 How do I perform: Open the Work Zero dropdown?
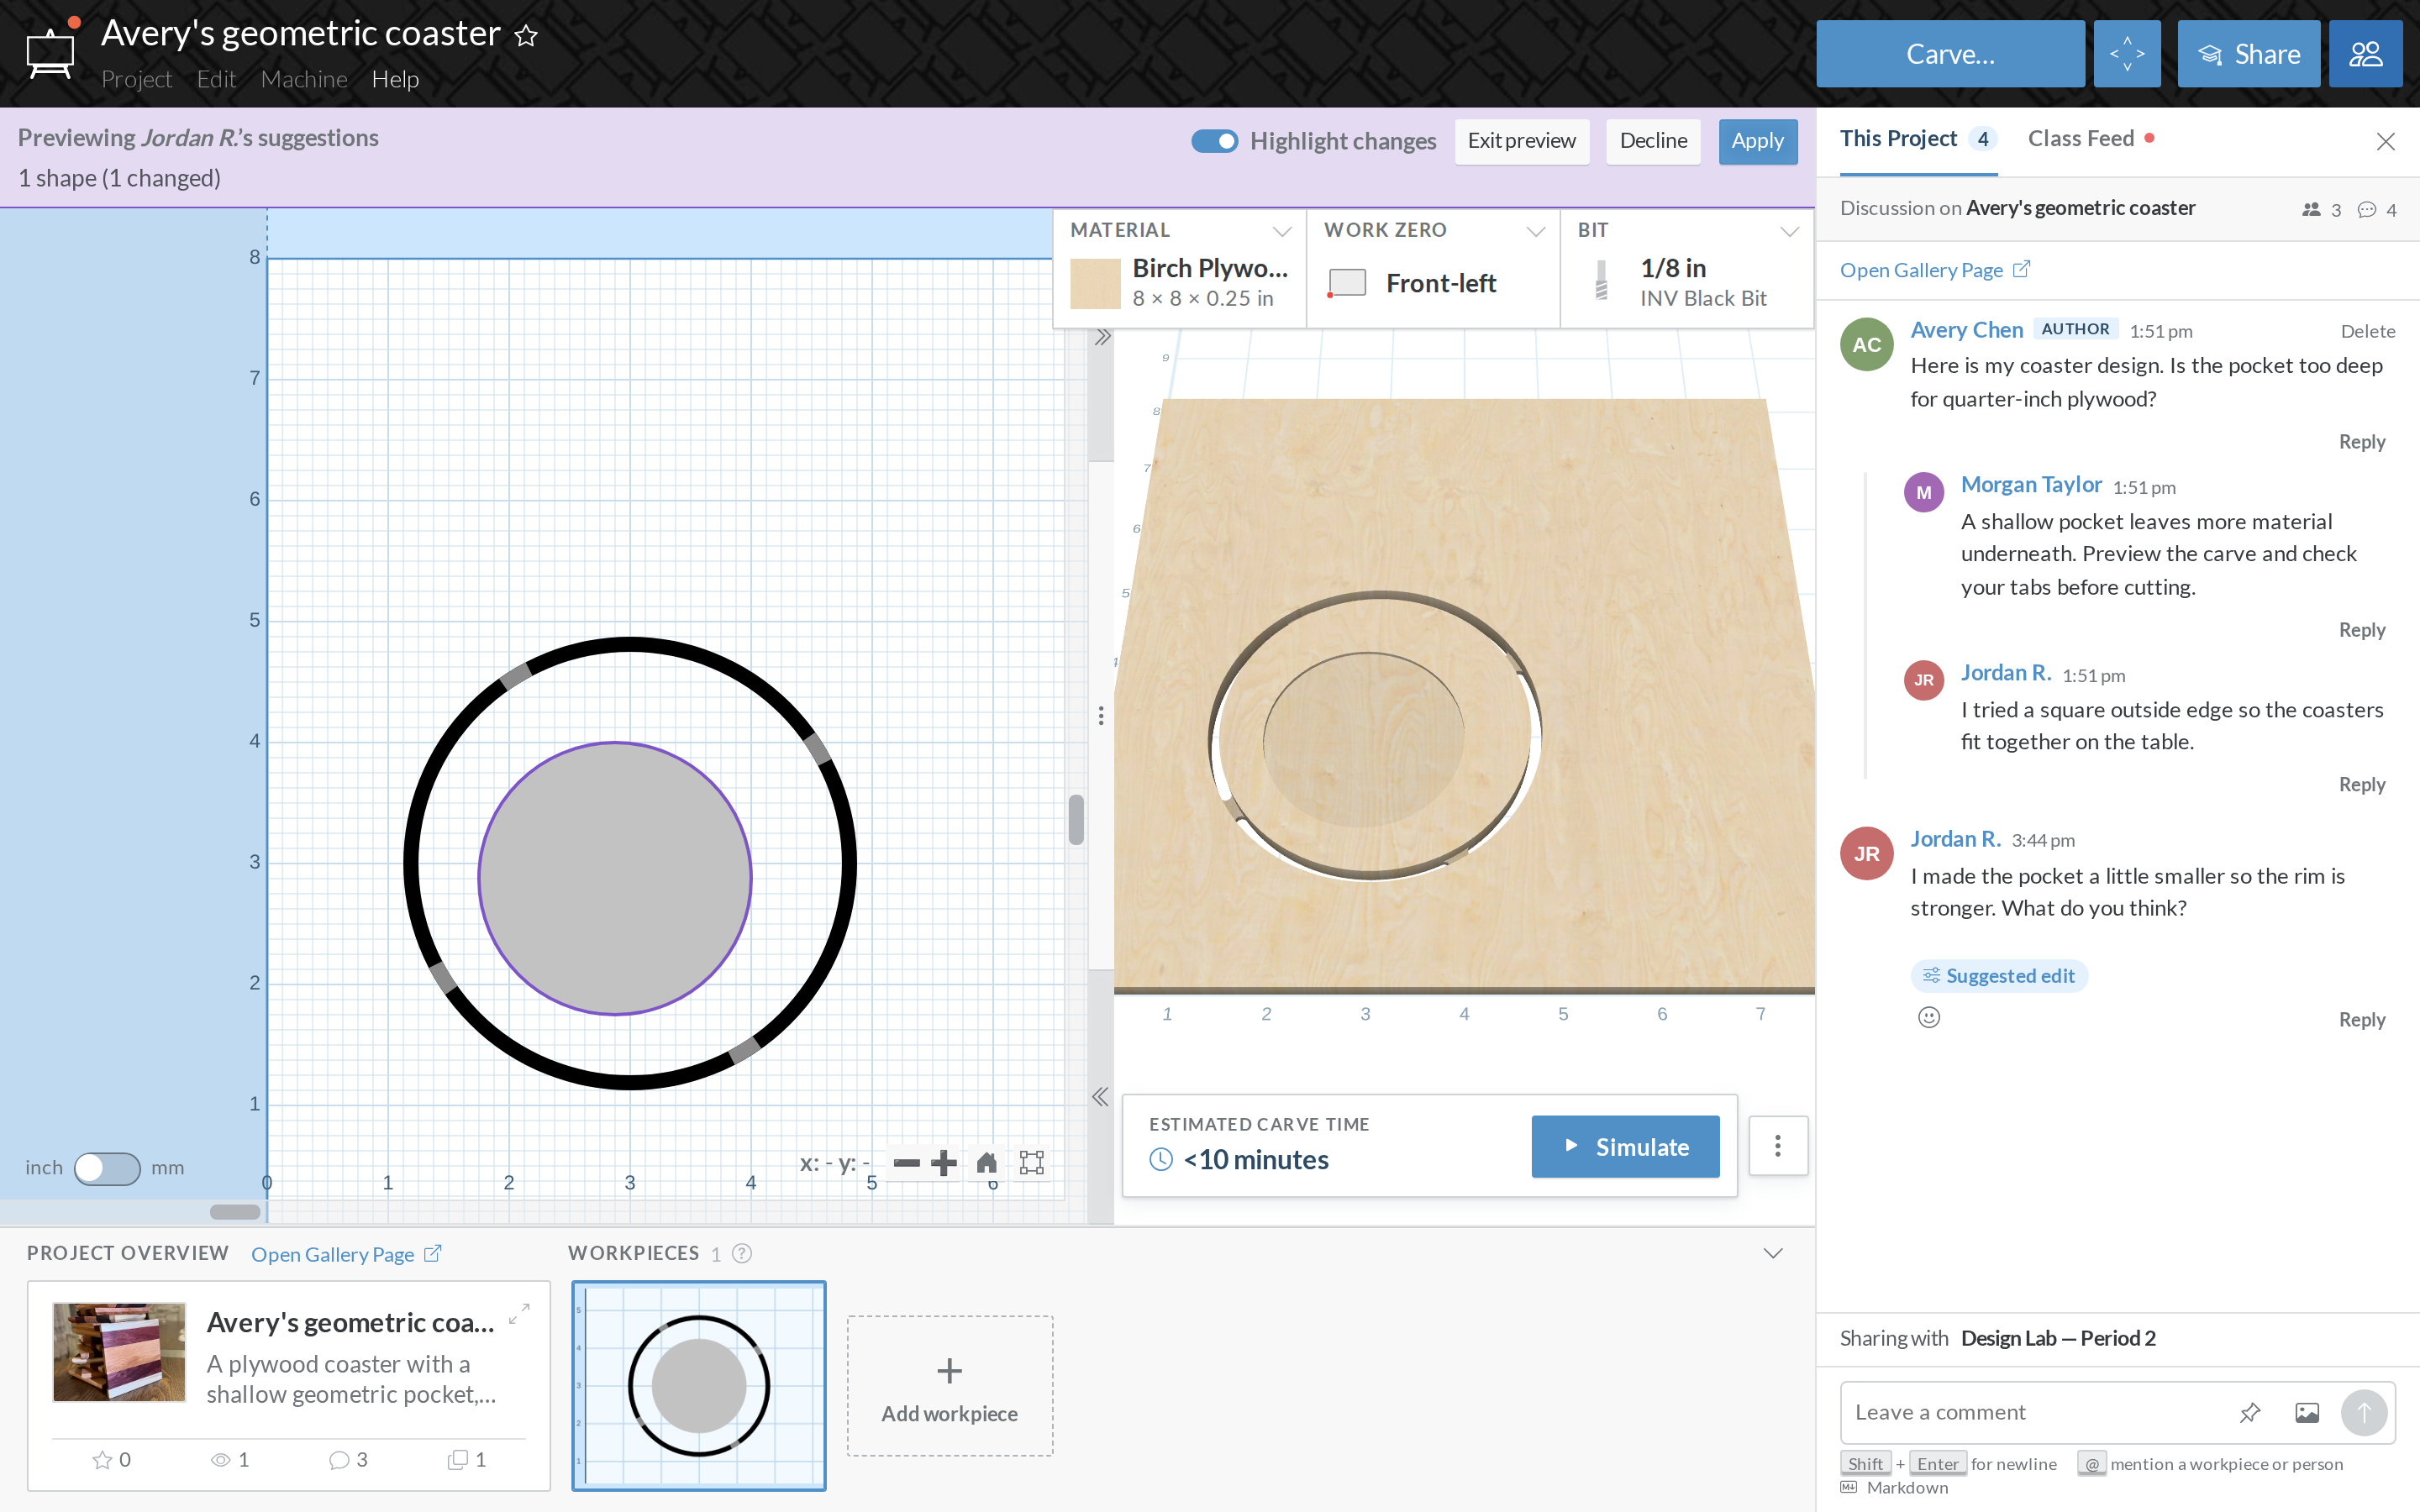pos(1433,268)
